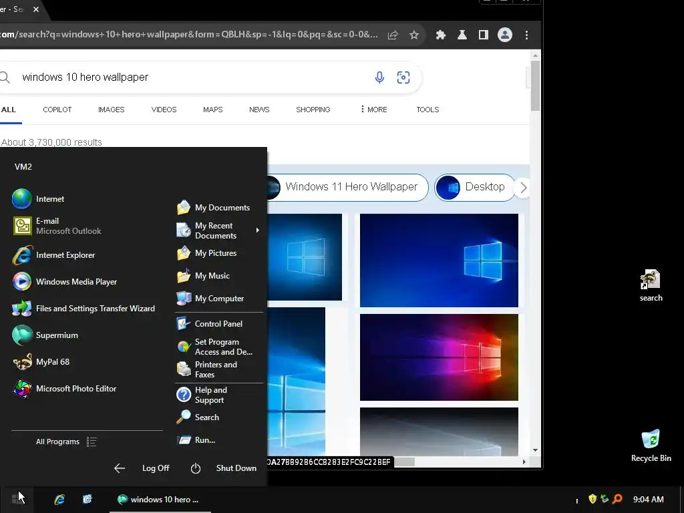
Task: Switch to the VIDEOS tab
Action: point(164,110)
